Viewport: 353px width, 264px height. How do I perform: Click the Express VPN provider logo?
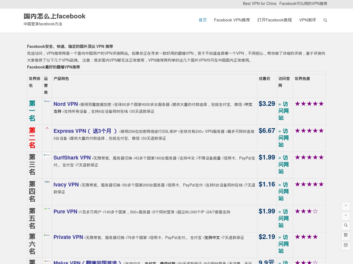coord(47,128)
